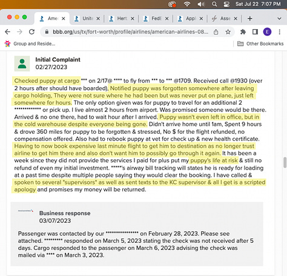Image resolution: width=287 pixels, height=276 pixels.
Task: View site security lock info
Action: 47,31
